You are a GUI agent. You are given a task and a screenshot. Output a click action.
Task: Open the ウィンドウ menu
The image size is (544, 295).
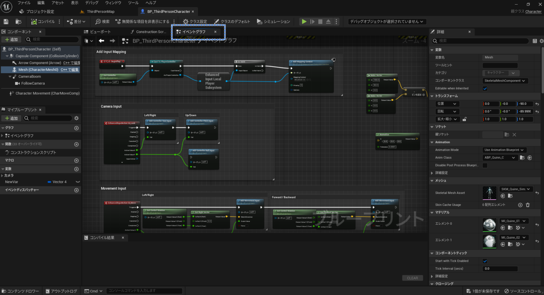point(113,3)
